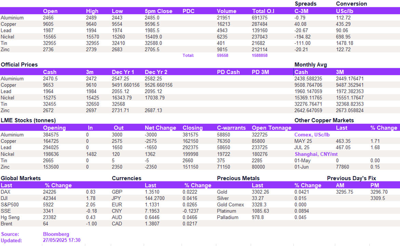400x246 pixels.
Task: Click Gold Comex last 3328.3
Action: tap(259, 205)
